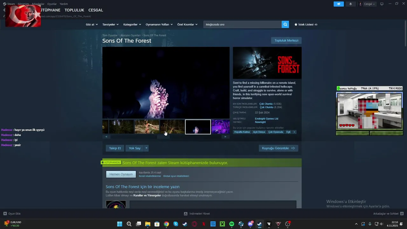Expand the Göz at menu
This screenshot has width=407, height=229.
pos(91,24)
